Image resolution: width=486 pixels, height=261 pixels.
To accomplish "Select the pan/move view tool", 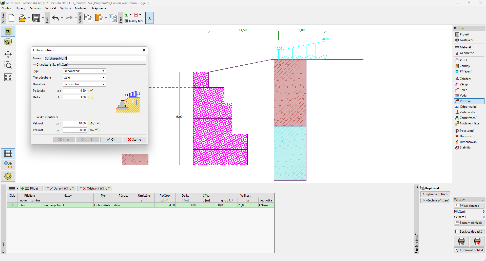I will 8,54.
